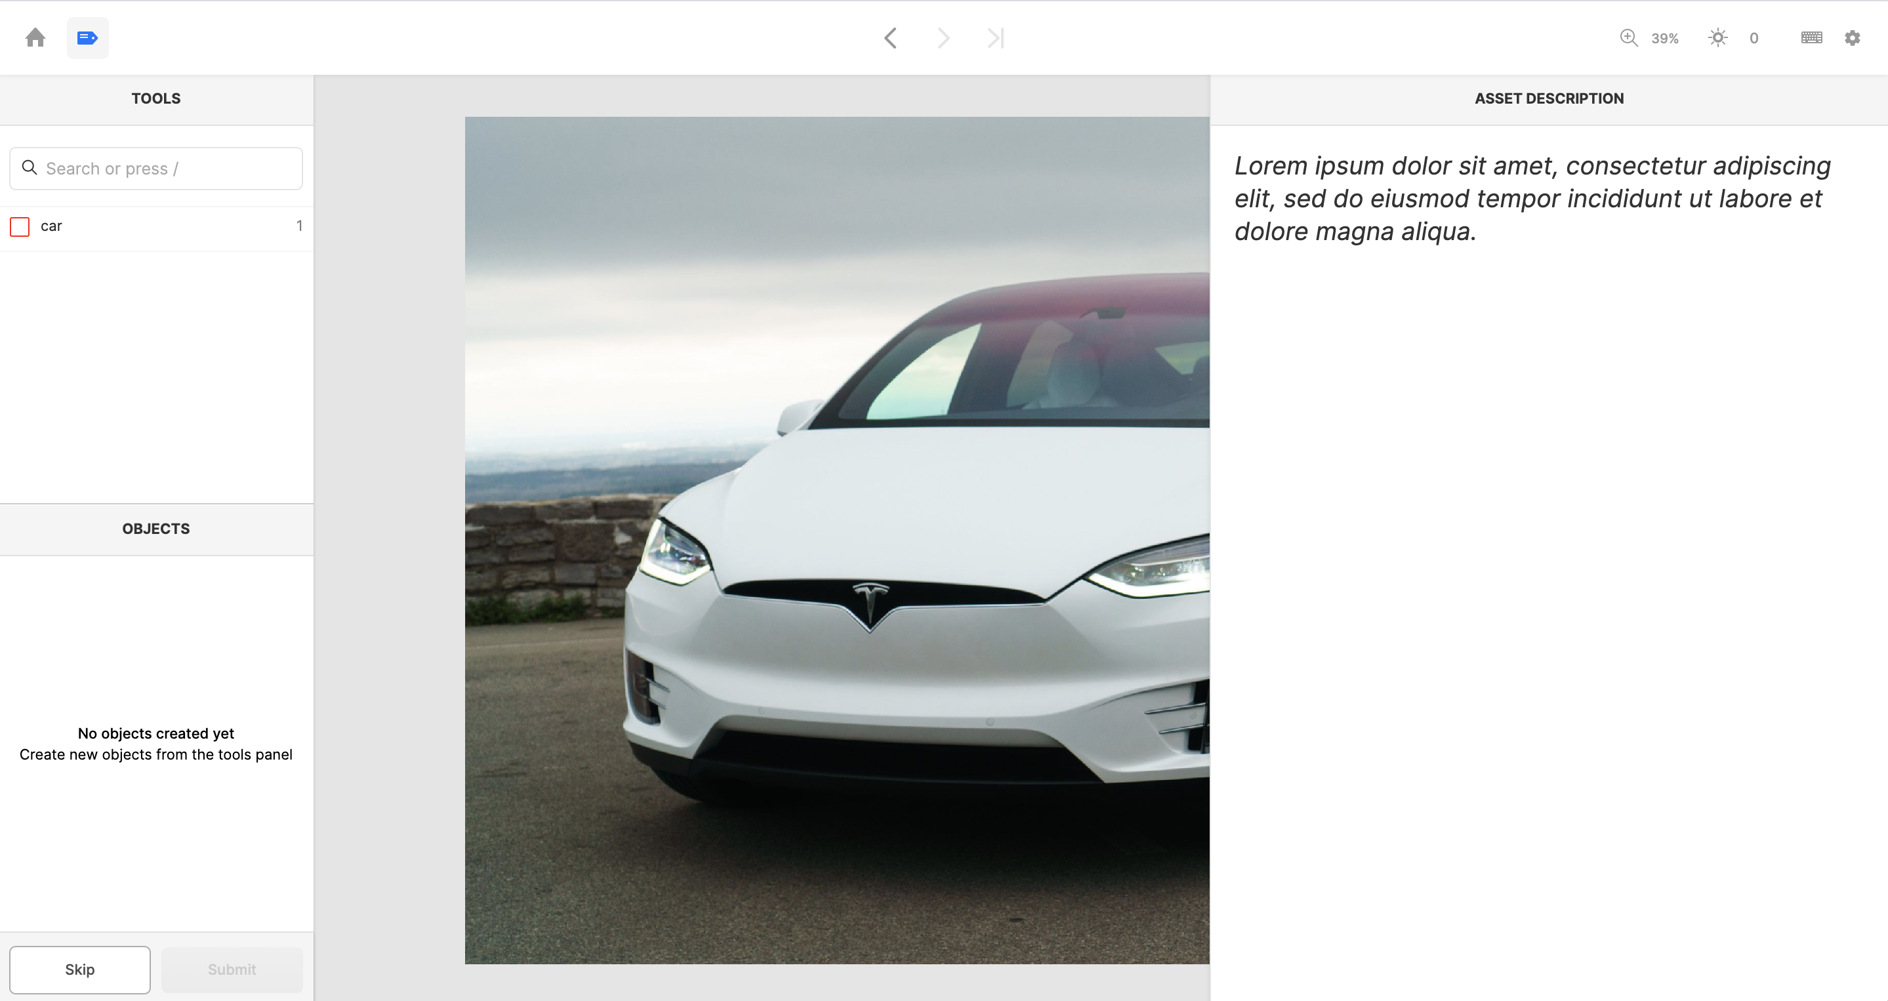Click the Skip button
The height and width of the screenshot is (1001, 1888).
(80, 970)
